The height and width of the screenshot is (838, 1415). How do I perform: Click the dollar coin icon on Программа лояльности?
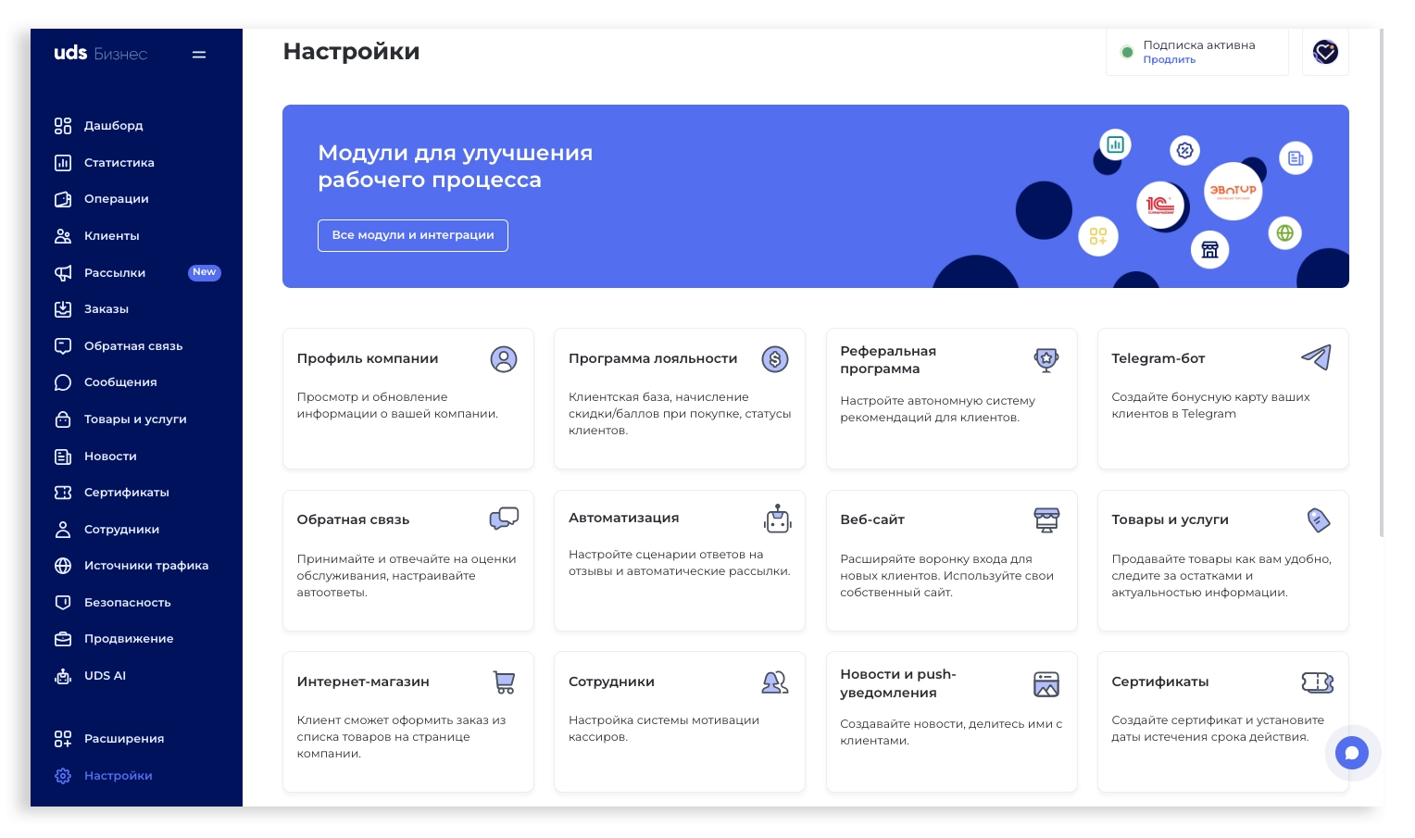tap(774, 359)
